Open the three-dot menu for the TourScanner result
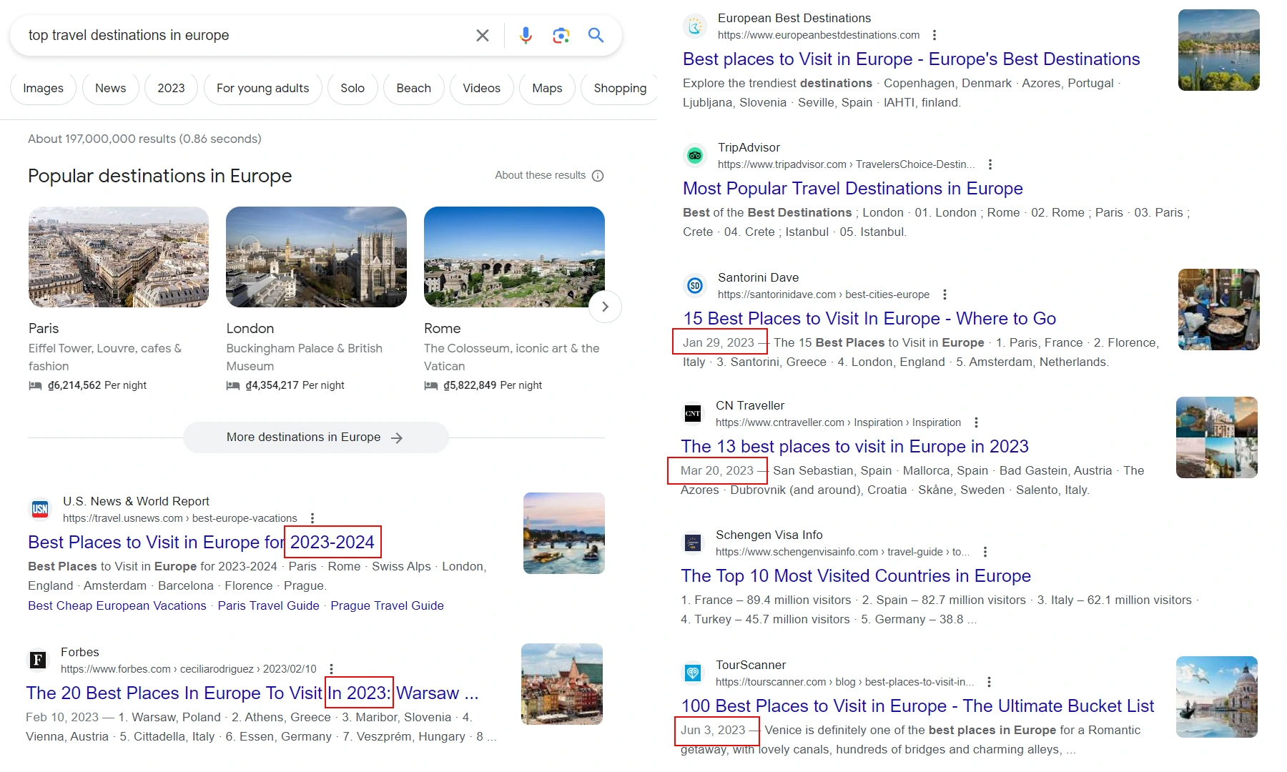 point(989,682)
